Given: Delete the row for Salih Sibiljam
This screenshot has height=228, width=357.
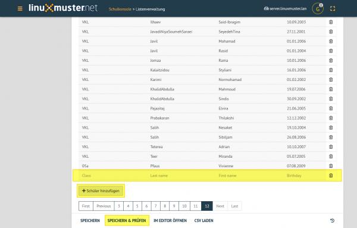Looking at the screenshot, I should tap(331, 137).
